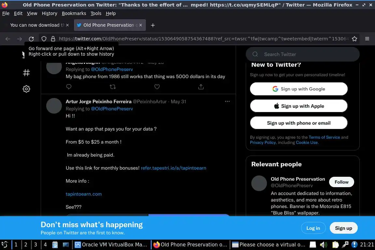Screen dimensions: 375x250
Task: Reply to the bag phone tweet
Action: pos(69,87)
